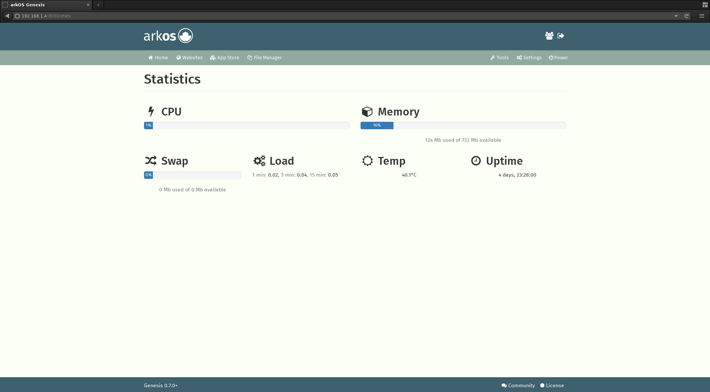Go to Home in navigation bar
The height and width of the screenshot is (392, 710).
[158, 58]
